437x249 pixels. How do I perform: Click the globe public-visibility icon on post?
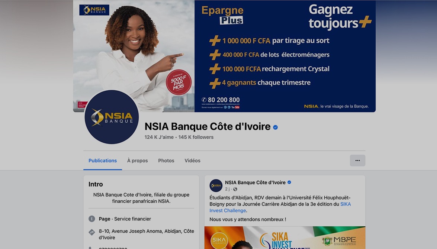(x=235, y=189)
